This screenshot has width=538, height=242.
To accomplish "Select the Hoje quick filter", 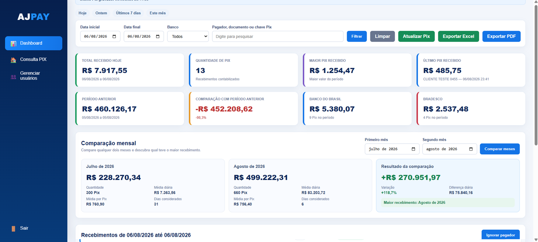I will pos(82,13).
